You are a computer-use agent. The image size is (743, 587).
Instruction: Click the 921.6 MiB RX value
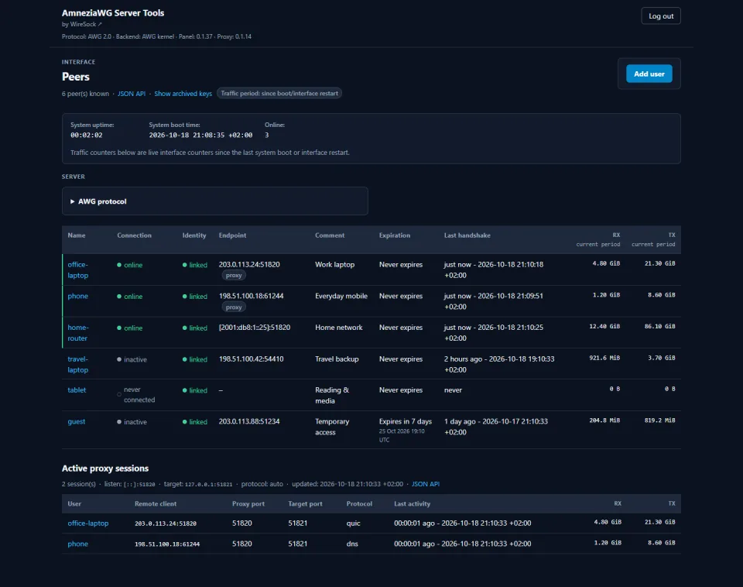coord(604,358)
